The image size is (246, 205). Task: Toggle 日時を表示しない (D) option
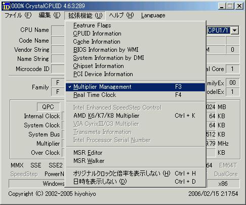136,182
